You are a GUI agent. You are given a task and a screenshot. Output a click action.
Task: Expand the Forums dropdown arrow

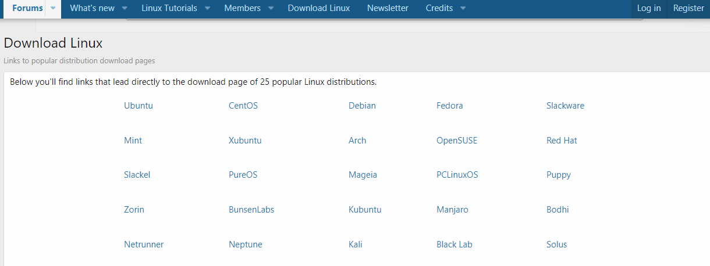click(53, 9)
